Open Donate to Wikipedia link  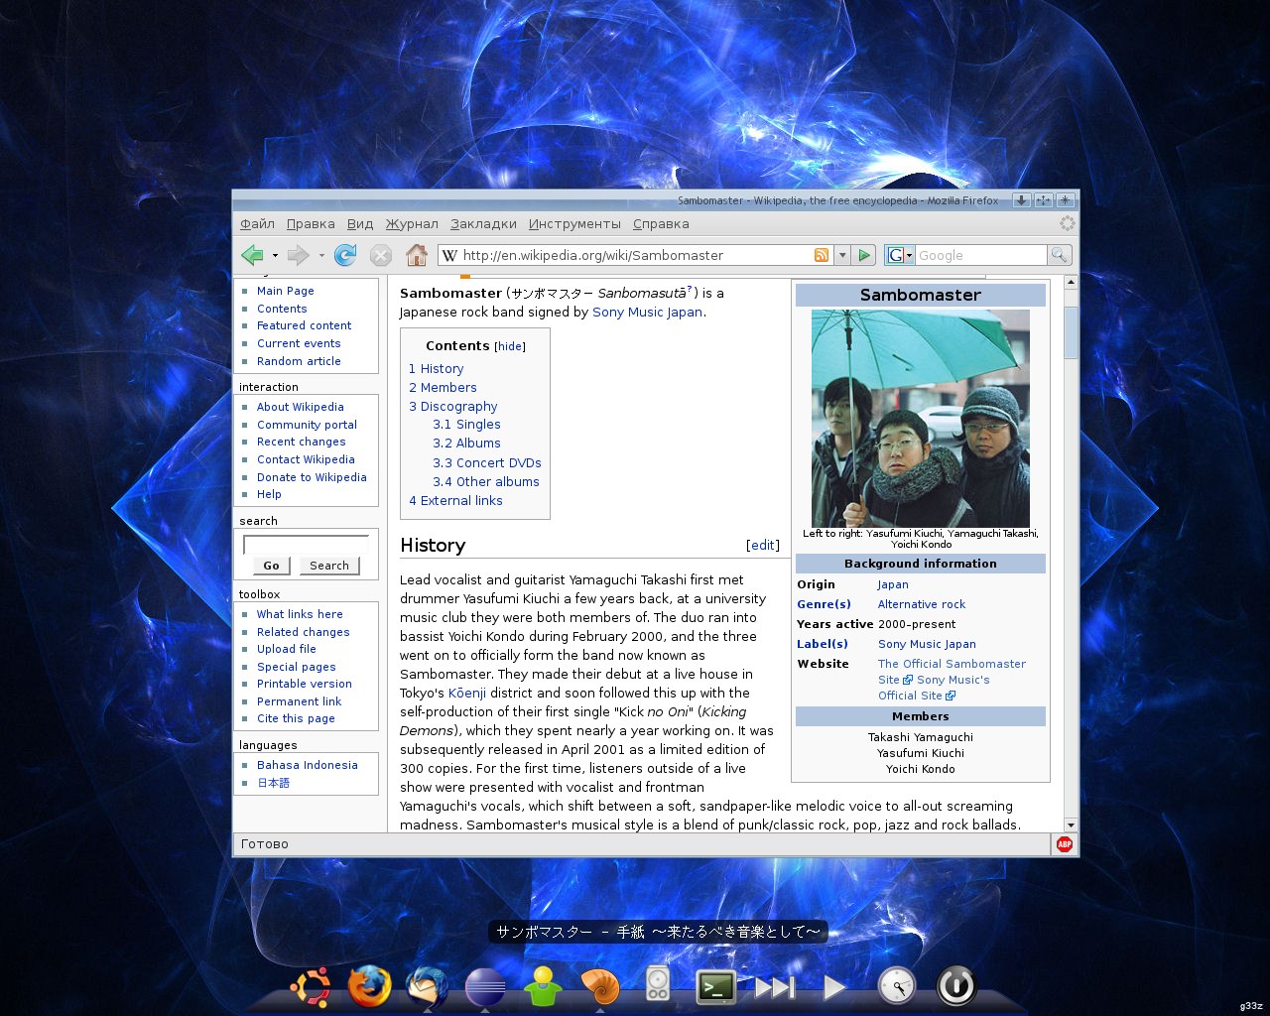[x=312, y=477]
